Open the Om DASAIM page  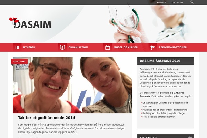pyautogui.click(x=177, y=2)
